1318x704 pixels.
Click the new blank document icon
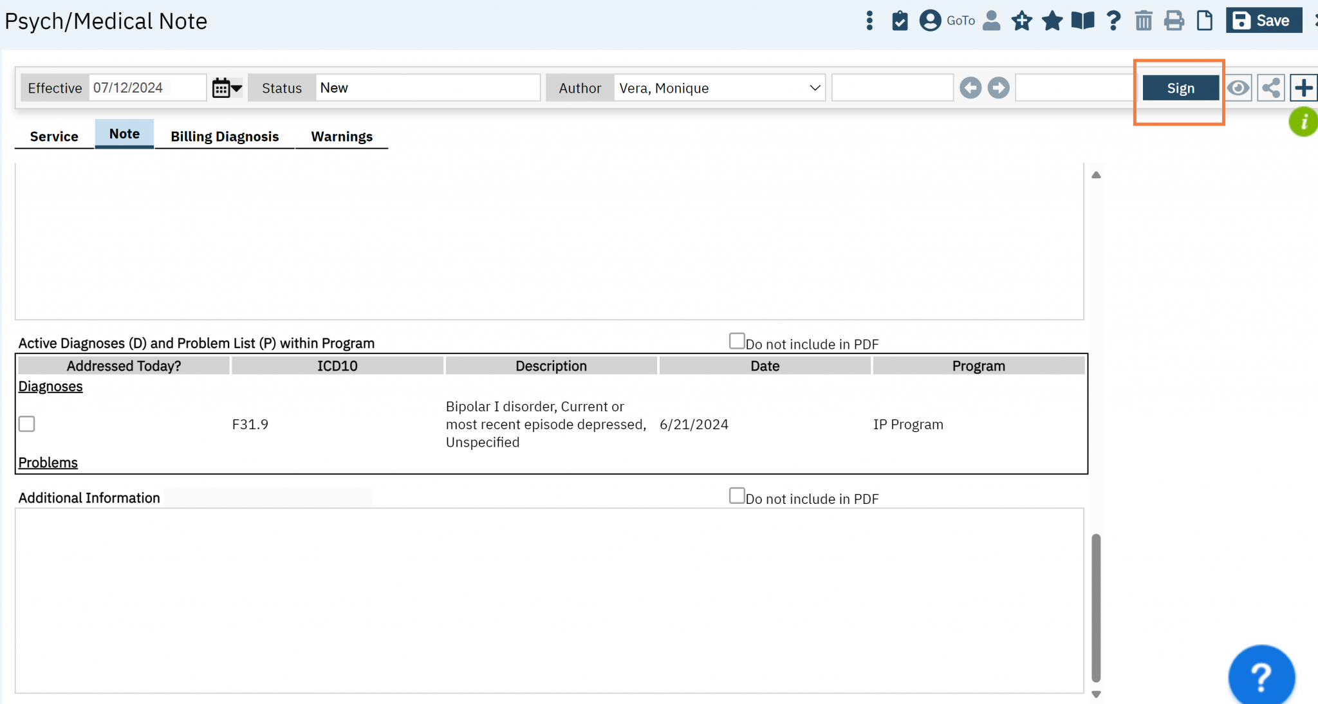(x=1204, y=21)
